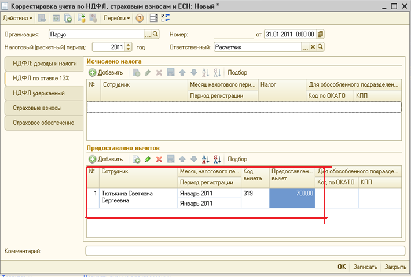Viewport: 411px width, 277px height.
Task: Click the finish editing icon in Исчислено налога toolbar
Action: click(x=171, y=72)
